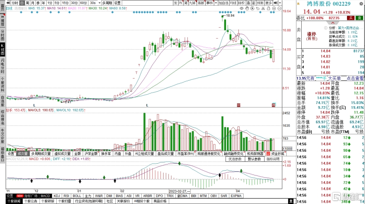Click the 预测 forecast button
The image size is (365, 204).
tap(260, 3)
